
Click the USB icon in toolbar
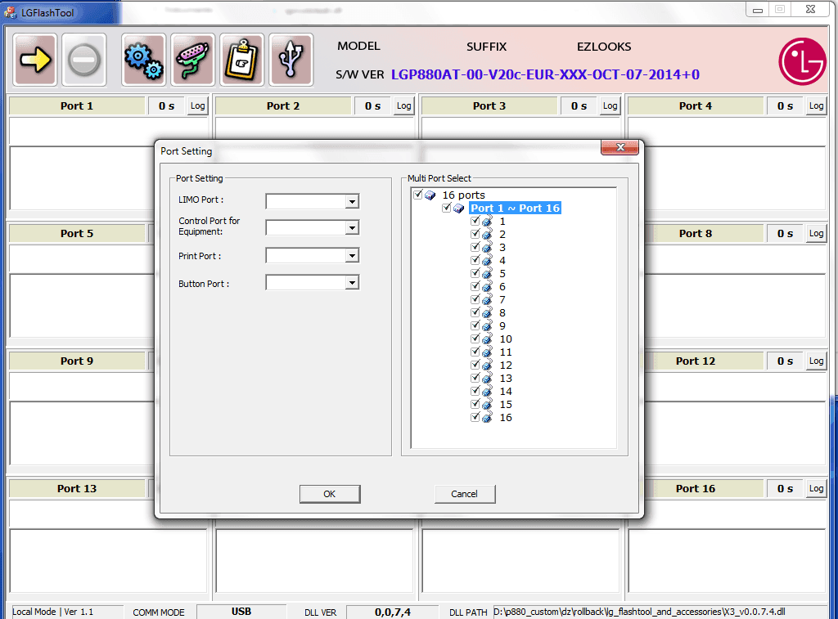point(291,59)
